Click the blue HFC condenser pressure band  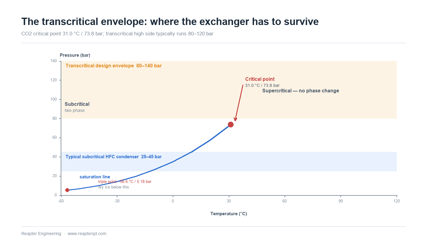coord(229,162)
